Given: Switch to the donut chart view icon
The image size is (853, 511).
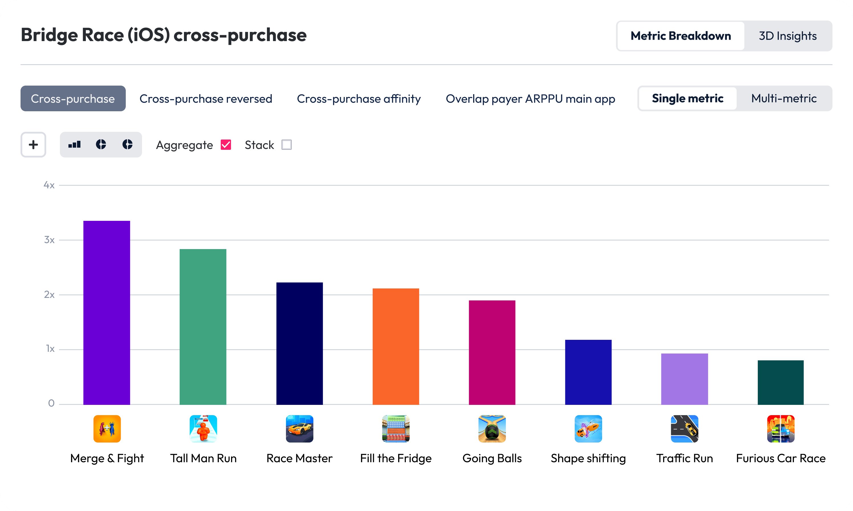Looking at the screenshot, I should tap(101, 145).
